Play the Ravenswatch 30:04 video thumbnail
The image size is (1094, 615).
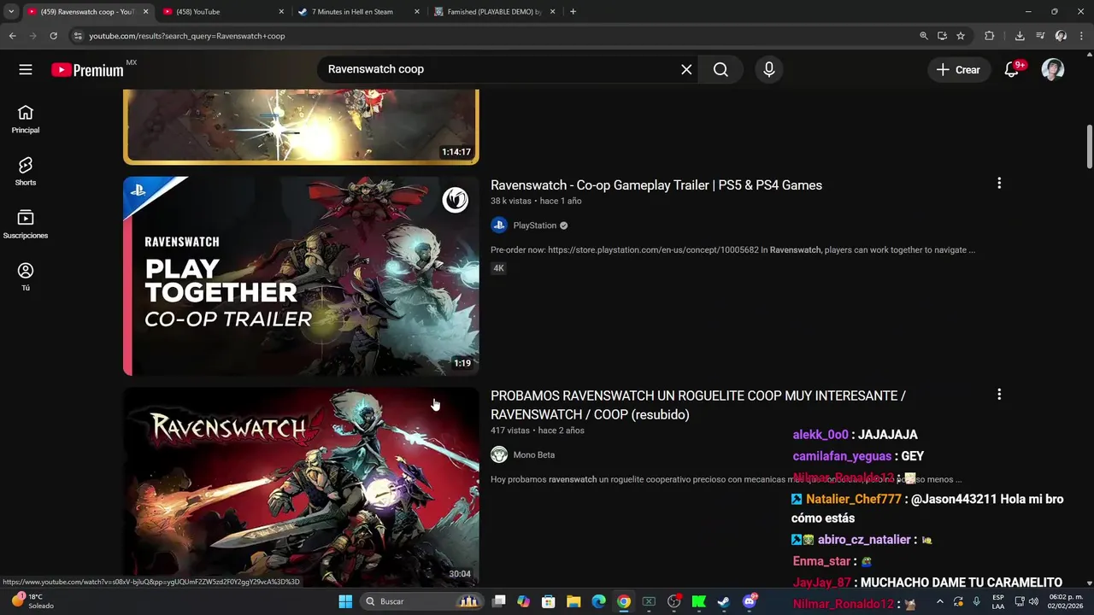(301, 487)
